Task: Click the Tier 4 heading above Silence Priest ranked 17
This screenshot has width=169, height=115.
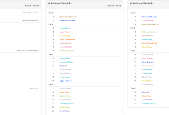Action: 51,85
